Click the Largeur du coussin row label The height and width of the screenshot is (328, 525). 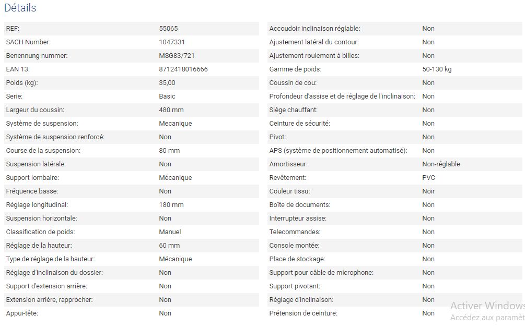[x=35, y=110]
